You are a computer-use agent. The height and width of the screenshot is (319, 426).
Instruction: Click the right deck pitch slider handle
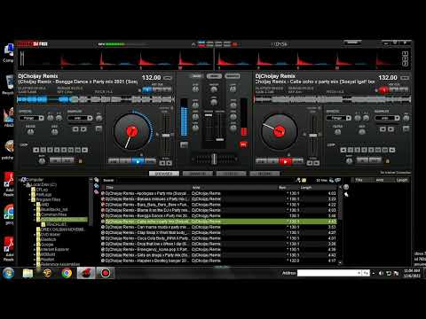[313, 136]
